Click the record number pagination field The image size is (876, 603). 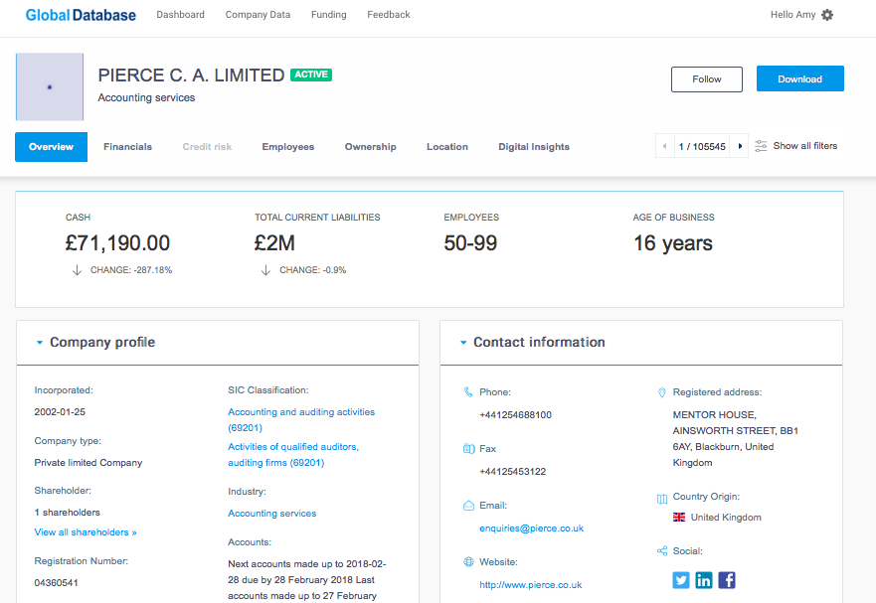pyautogui.click(x=702, y=147)
